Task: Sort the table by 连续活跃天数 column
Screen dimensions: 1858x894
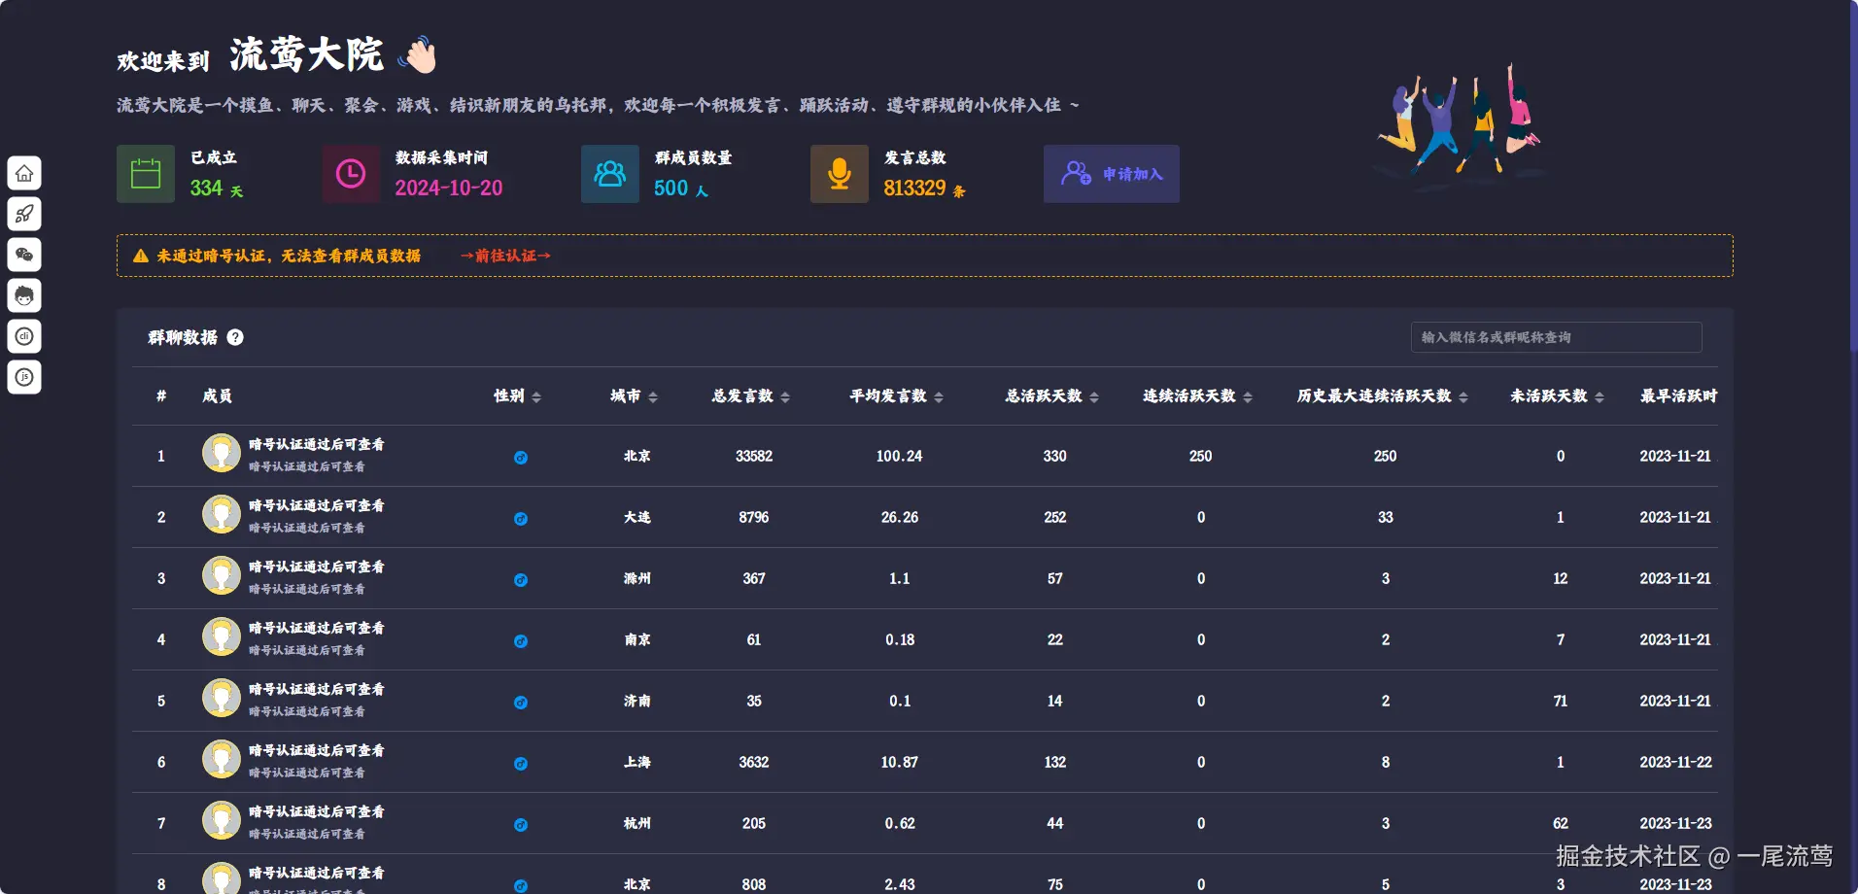Action: pyautogui.click(x=1248, y=396)
